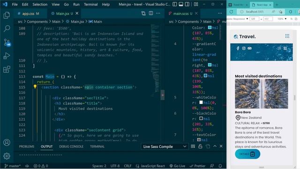This screenshot has height=169, width=300.
Task: Clear the Output panel
Action: click(x=193, y=146)
